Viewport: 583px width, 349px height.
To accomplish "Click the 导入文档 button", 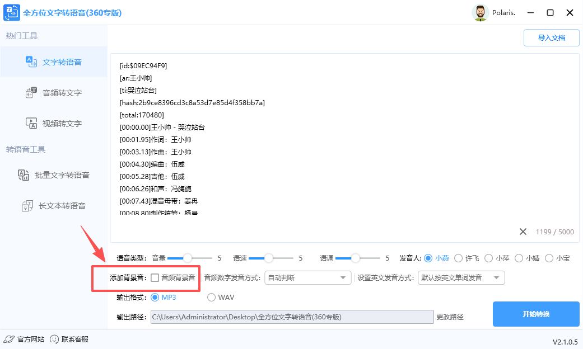I will pyautogui.click(x=551, y=37).
